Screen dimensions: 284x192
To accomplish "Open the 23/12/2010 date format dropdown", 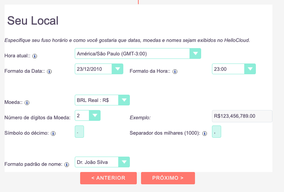I will 99,69.
